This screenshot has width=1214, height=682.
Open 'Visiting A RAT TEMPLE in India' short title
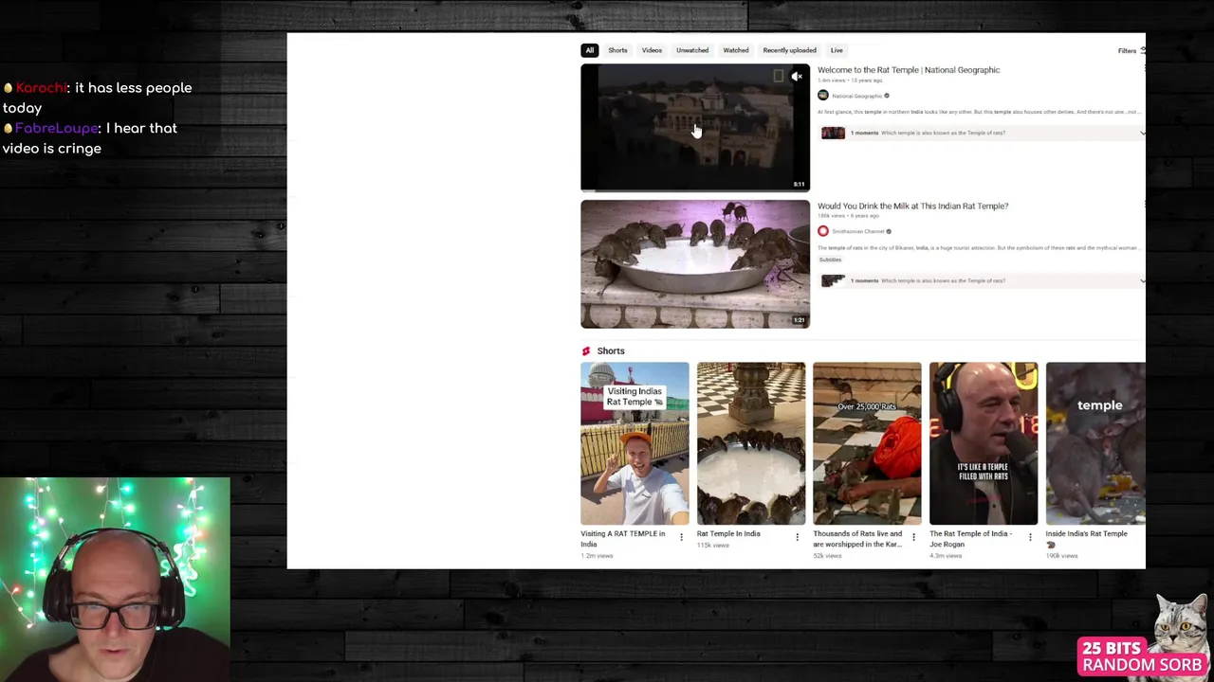623,538
